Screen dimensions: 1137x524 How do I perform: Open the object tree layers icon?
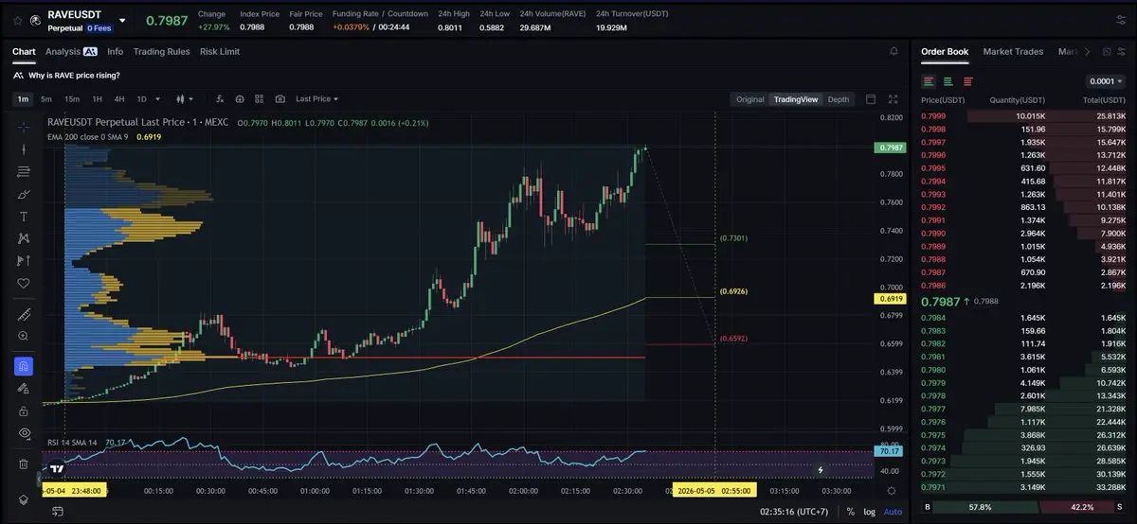point(24,499)
